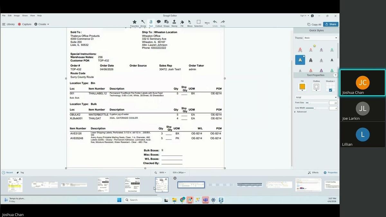Viewport: 386px width, 217px height.
Task: Select the Move tool
Action: [189, 23]
